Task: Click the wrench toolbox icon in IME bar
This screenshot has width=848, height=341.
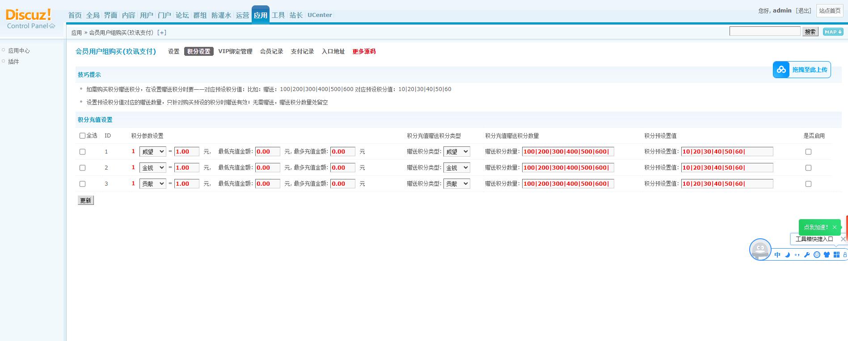Action: click(x=807, y=255)
